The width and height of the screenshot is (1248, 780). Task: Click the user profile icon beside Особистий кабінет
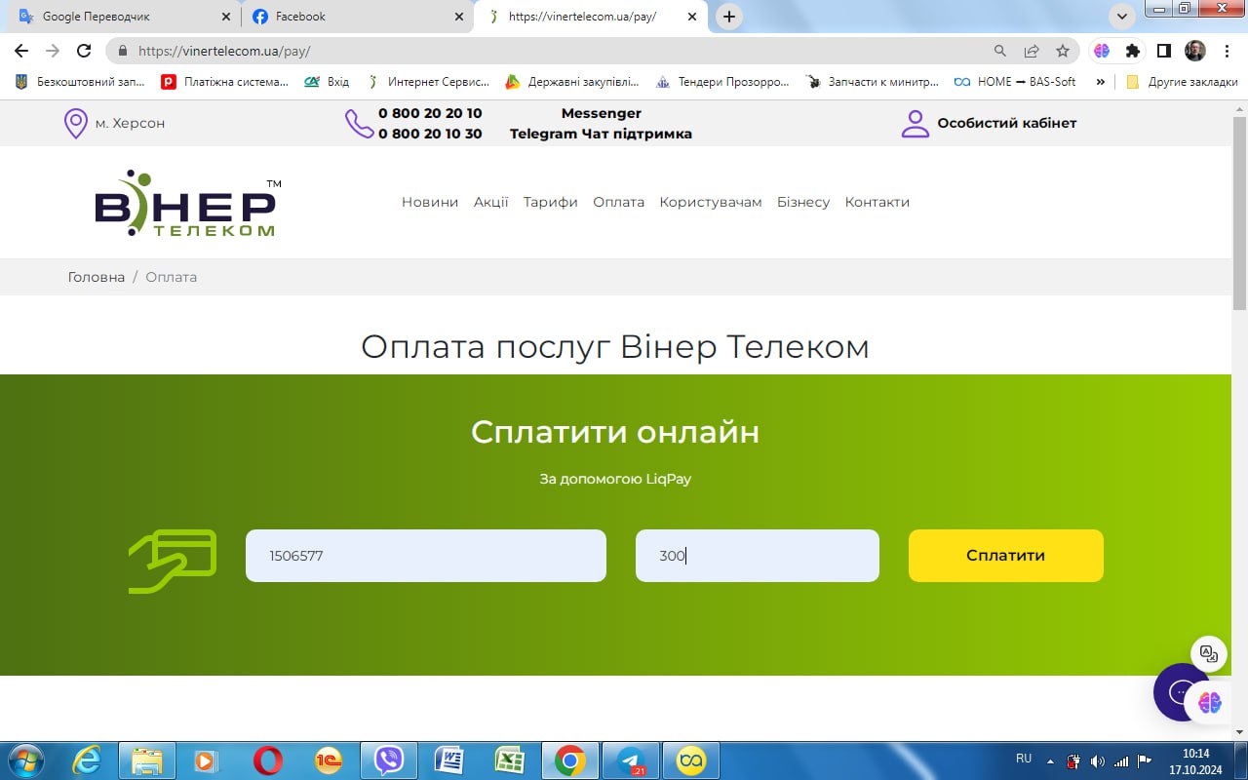(x=915, y=124)
